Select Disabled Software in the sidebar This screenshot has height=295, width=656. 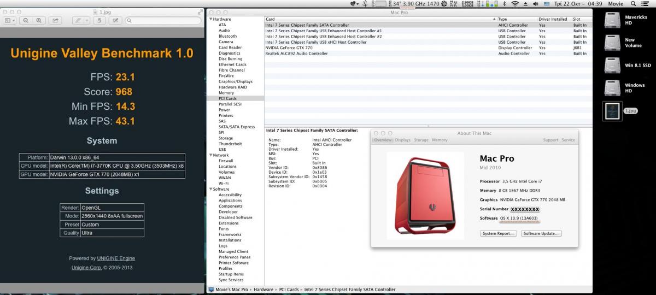pos(236,217)
